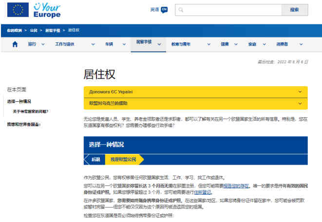Expand the 欧盟对乌克兰的援助 banner
322x222 pixels.
pos(300,103)
